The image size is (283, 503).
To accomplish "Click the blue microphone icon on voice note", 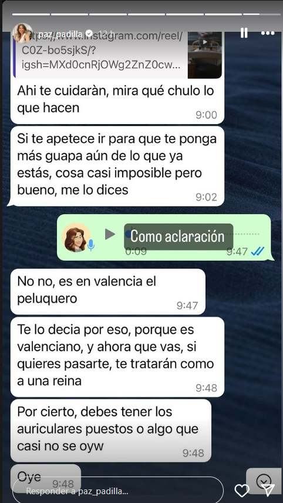I will pyautogui.click(x=91, y=245).
